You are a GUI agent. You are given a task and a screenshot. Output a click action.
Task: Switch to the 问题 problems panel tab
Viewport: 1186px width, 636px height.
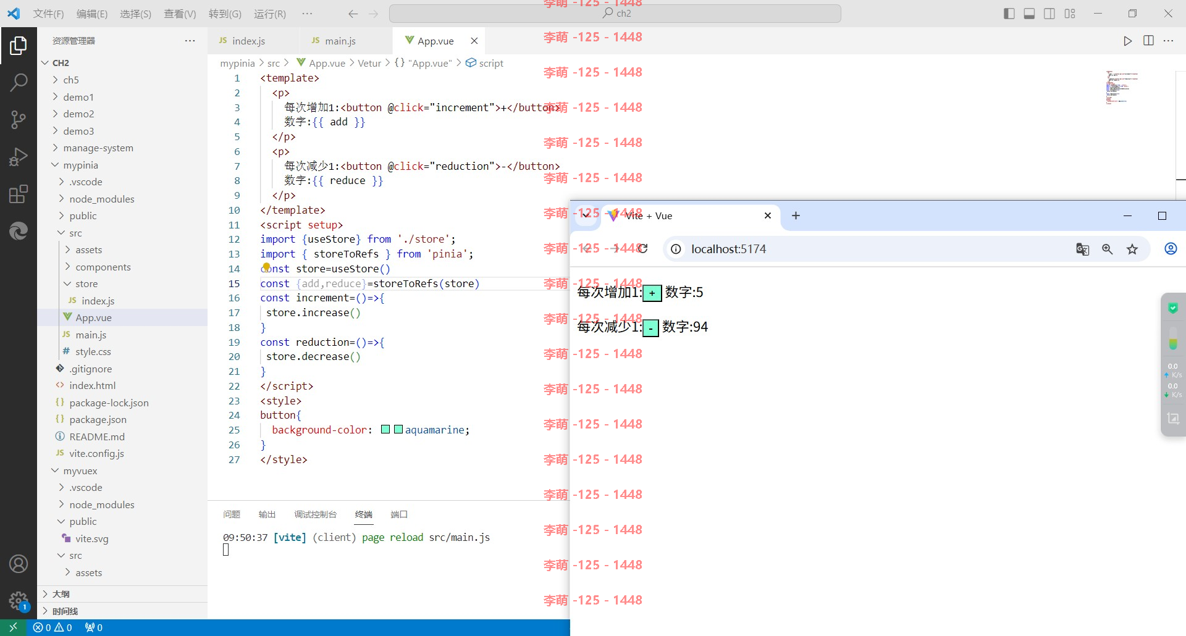click(232, 514)
